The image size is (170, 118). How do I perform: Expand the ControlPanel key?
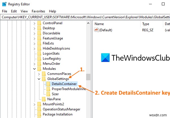34,23
